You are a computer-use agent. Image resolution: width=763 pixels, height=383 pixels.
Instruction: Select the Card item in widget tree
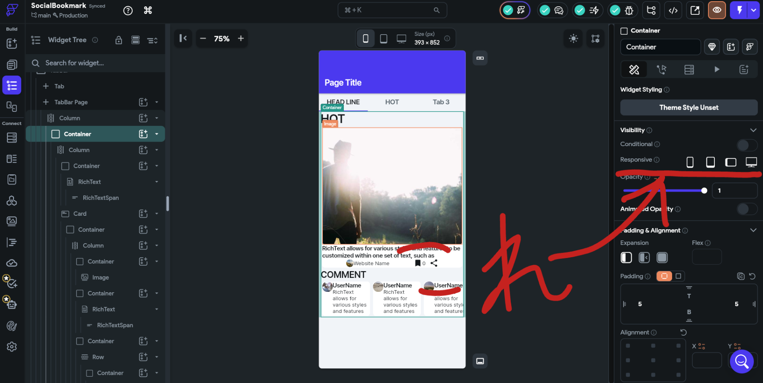pyautogui.click(x=80, y=214)
